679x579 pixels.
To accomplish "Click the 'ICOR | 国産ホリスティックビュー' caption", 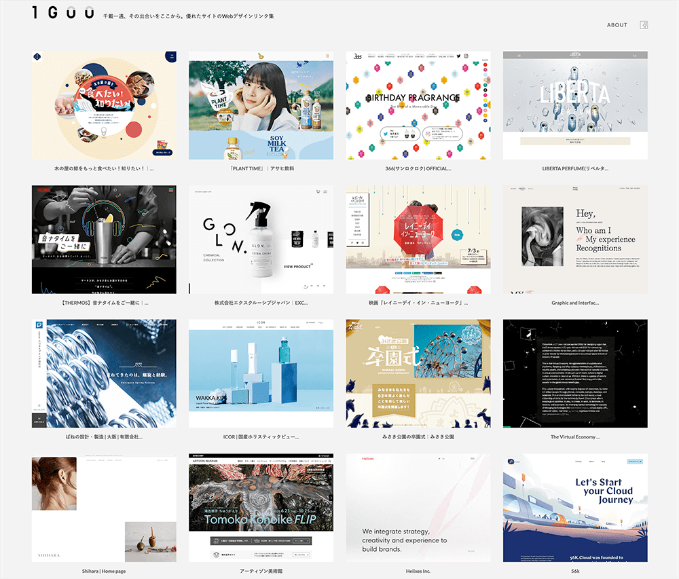I will 261,437.
